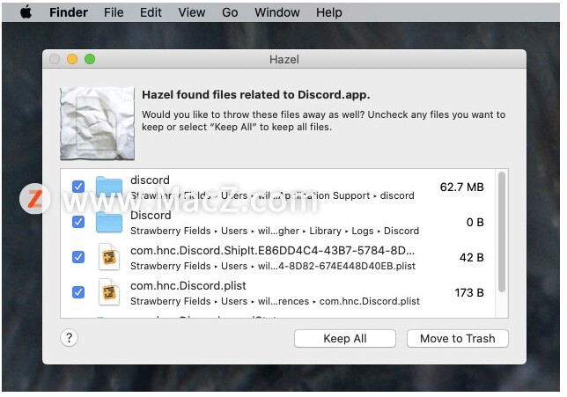Click the crumpled paper trash image
This screenshot has height=397, width=567.
(97, 123)
